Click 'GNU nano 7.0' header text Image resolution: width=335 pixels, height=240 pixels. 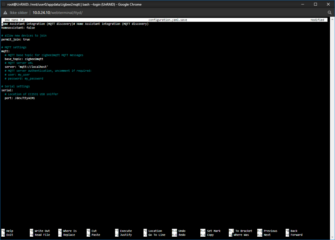point(15,20)
